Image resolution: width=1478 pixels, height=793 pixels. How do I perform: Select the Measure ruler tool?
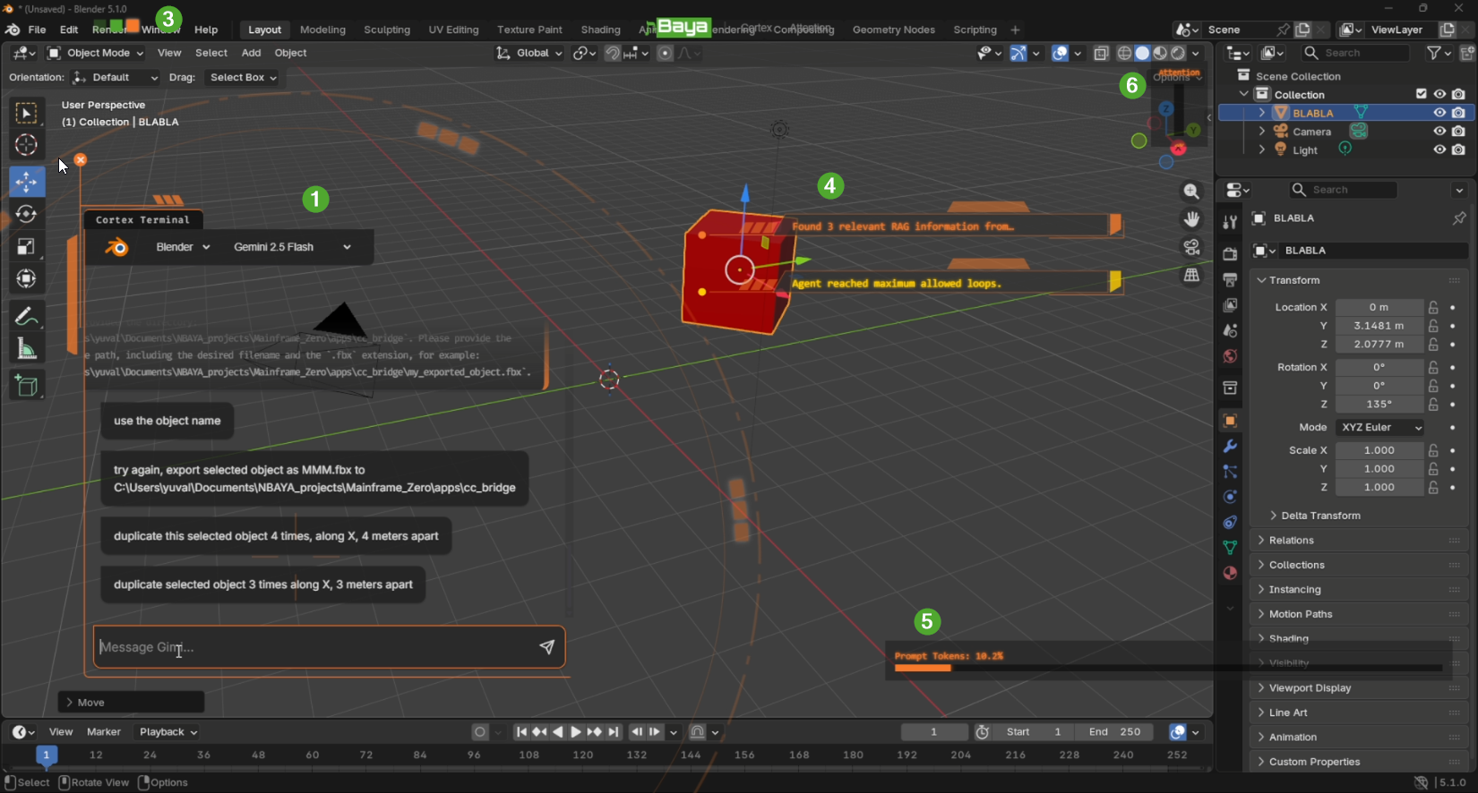tap(26, 349)
